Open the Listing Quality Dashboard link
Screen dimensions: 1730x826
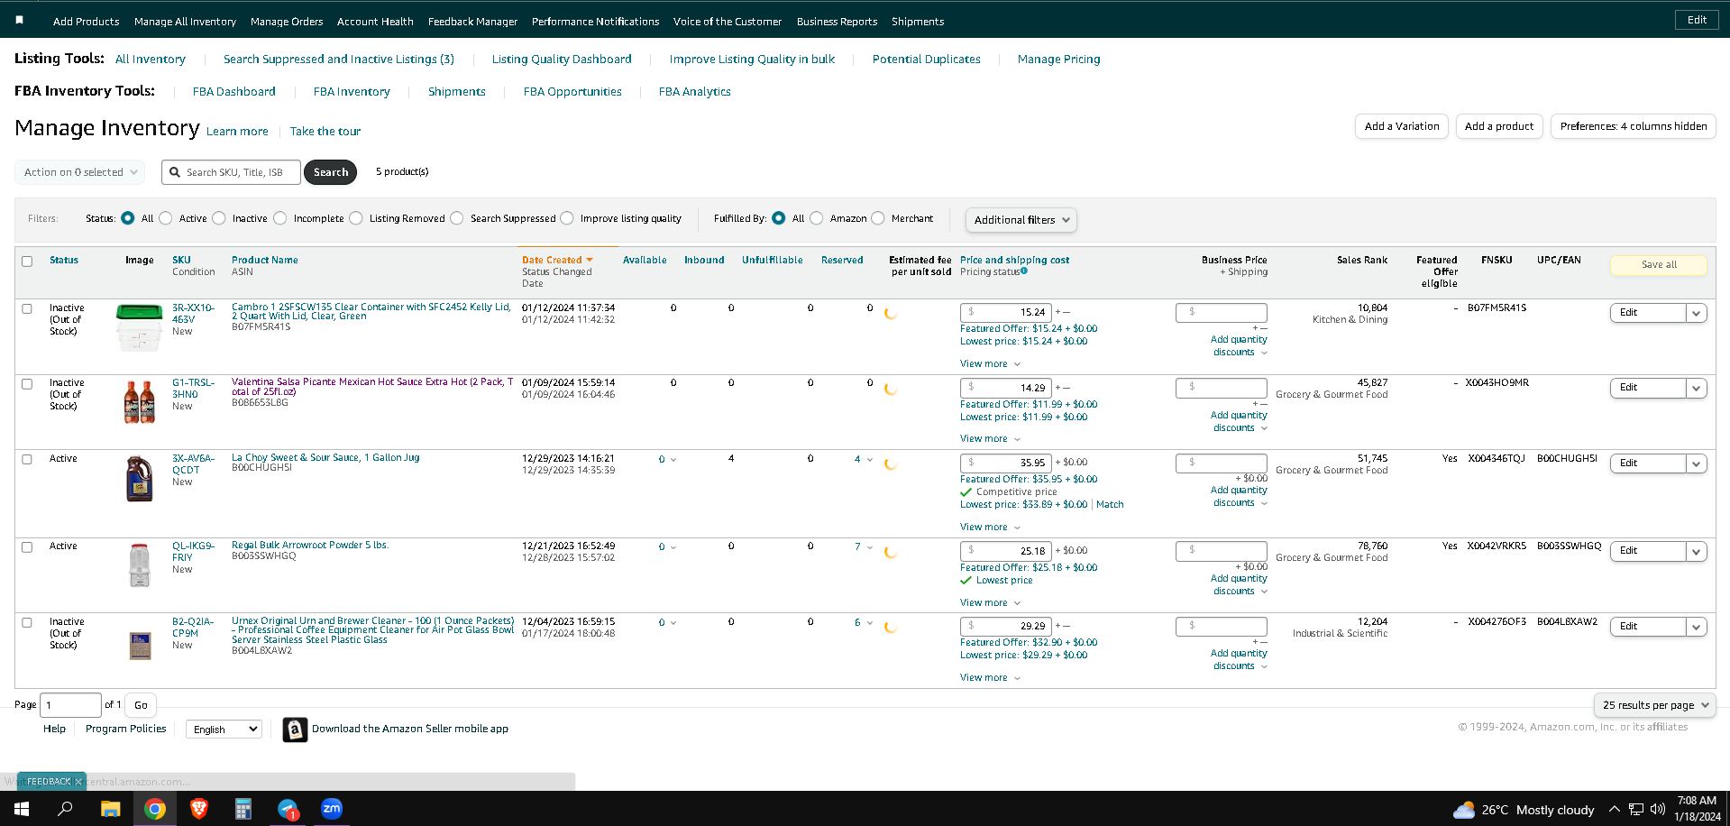pos(562,60)
